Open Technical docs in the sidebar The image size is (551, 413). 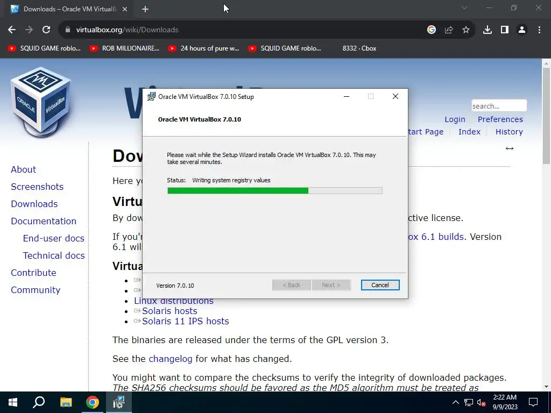click(x=54, y=255)
